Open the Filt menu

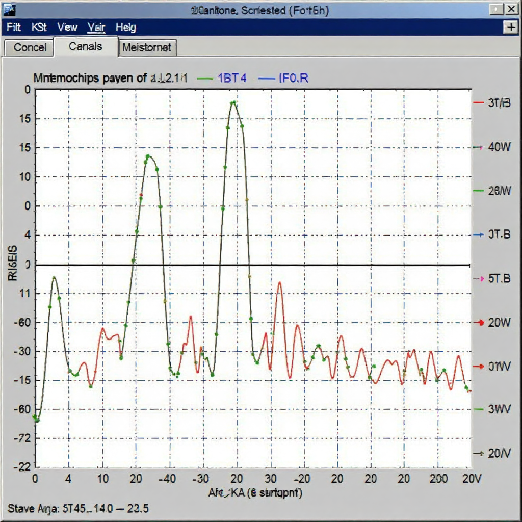coord(13,27)
